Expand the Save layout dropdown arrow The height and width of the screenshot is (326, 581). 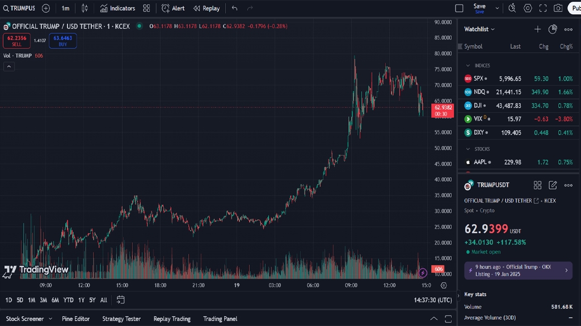497,8
